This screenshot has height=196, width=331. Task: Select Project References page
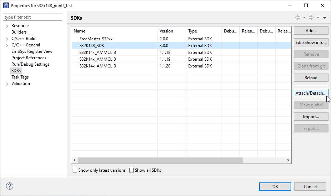pyautogui.click(x=29, y=58)
